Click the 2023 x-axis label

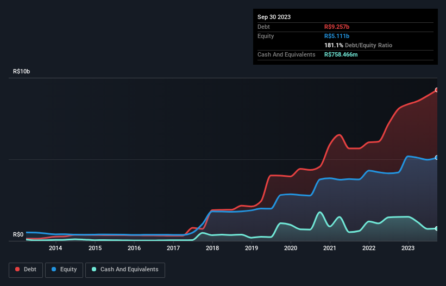coord(408,248)
